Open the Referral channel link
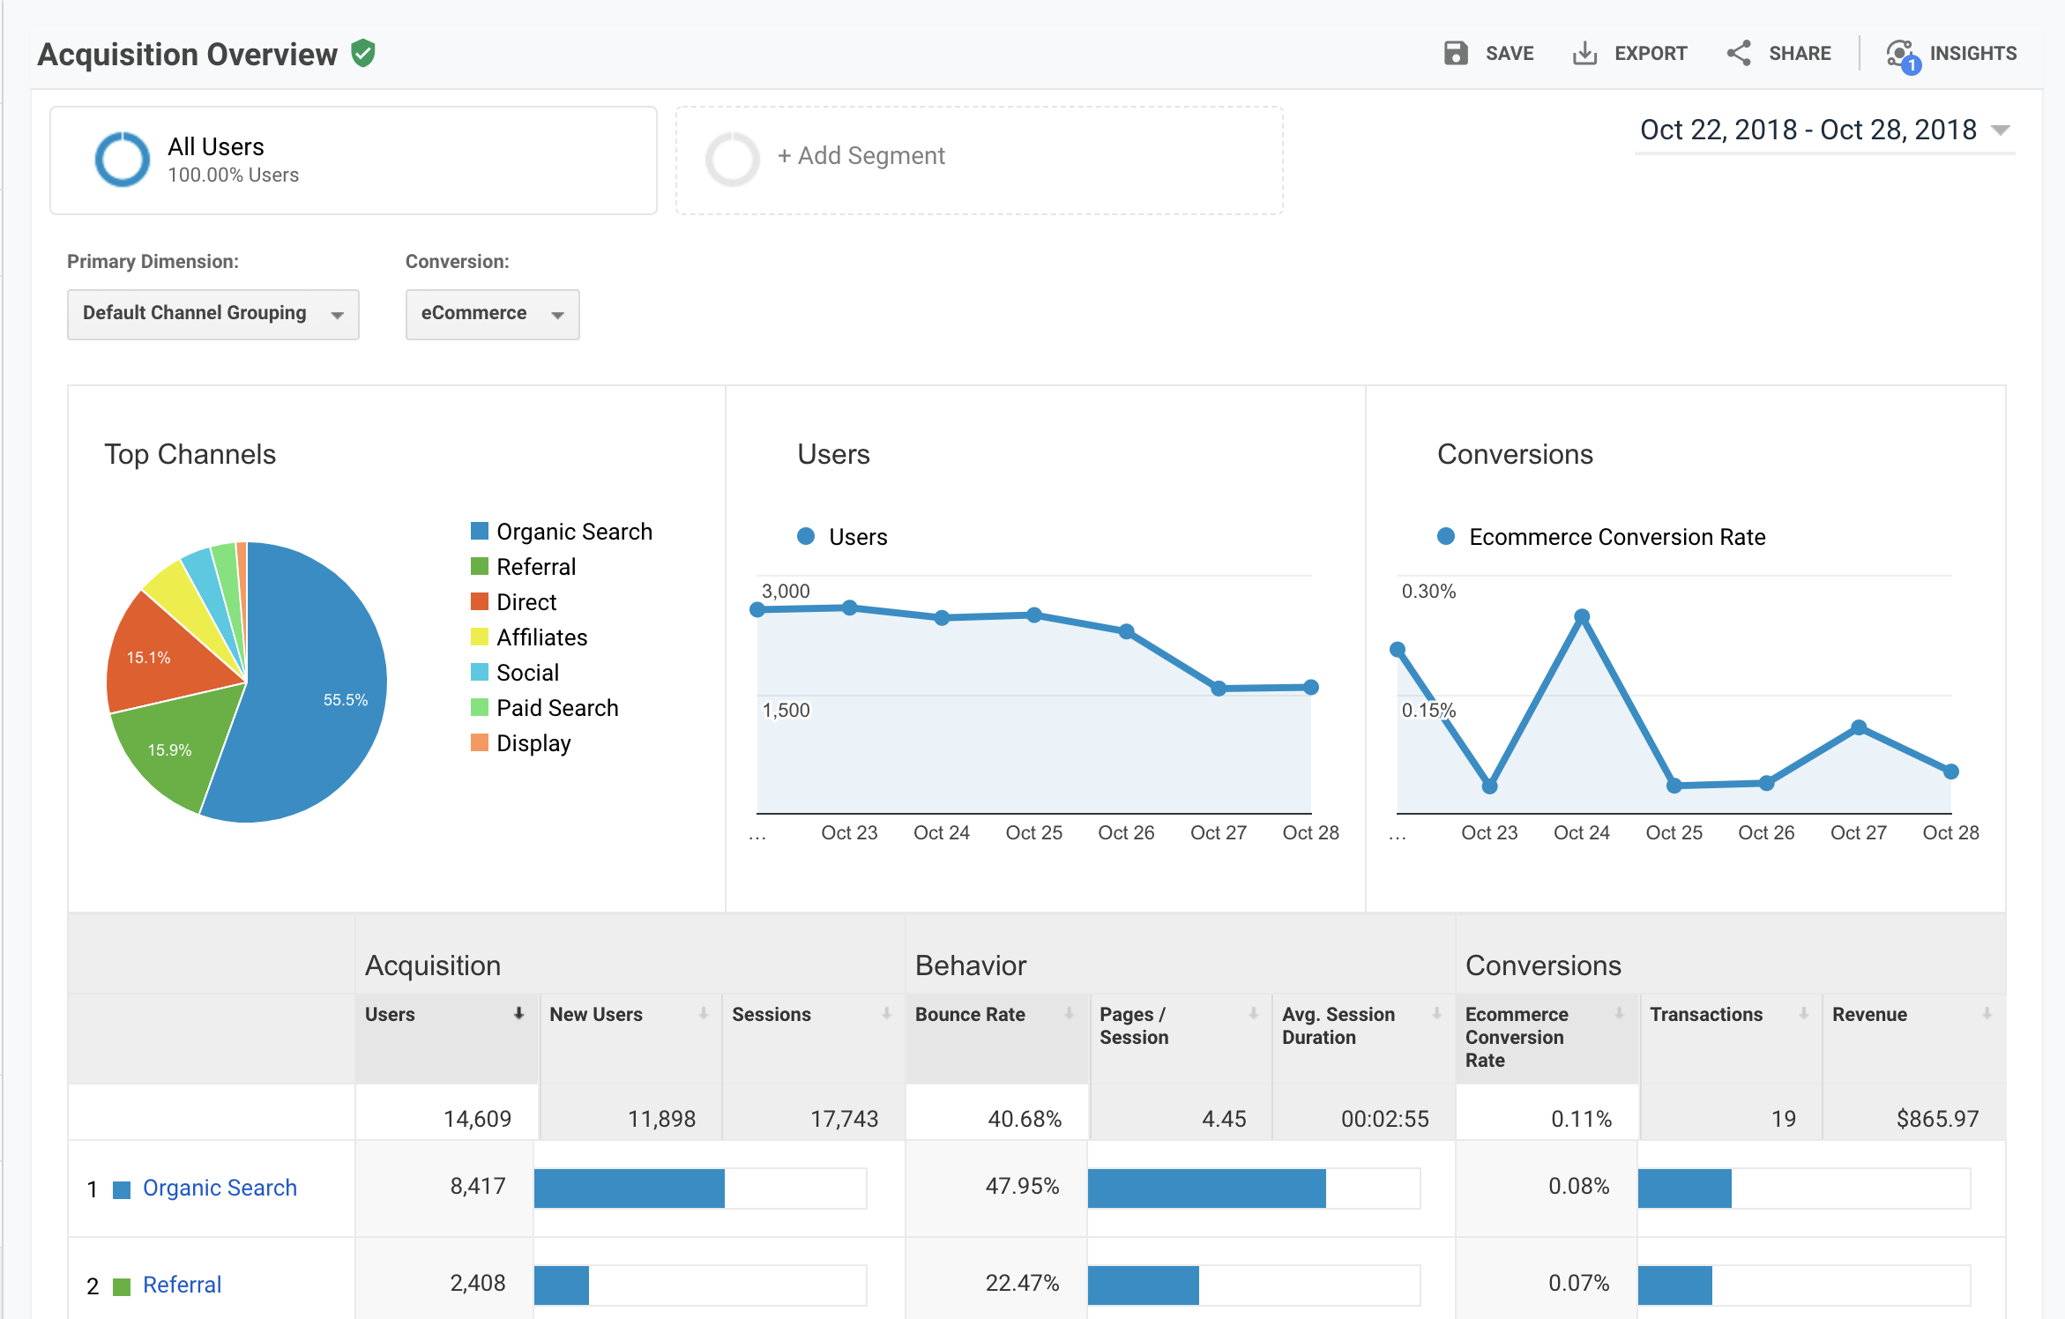This screenshot has width=2065, height=1319. click(x=182, y=1285)
